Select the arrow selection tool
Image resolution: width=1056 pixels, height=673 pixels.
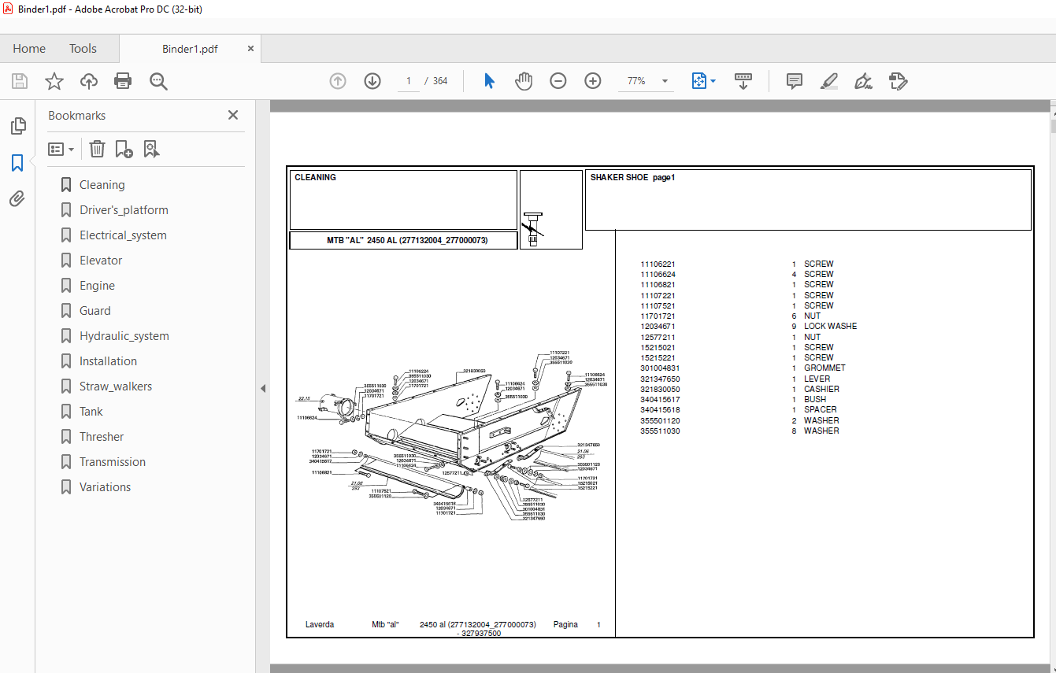point(489,81)
